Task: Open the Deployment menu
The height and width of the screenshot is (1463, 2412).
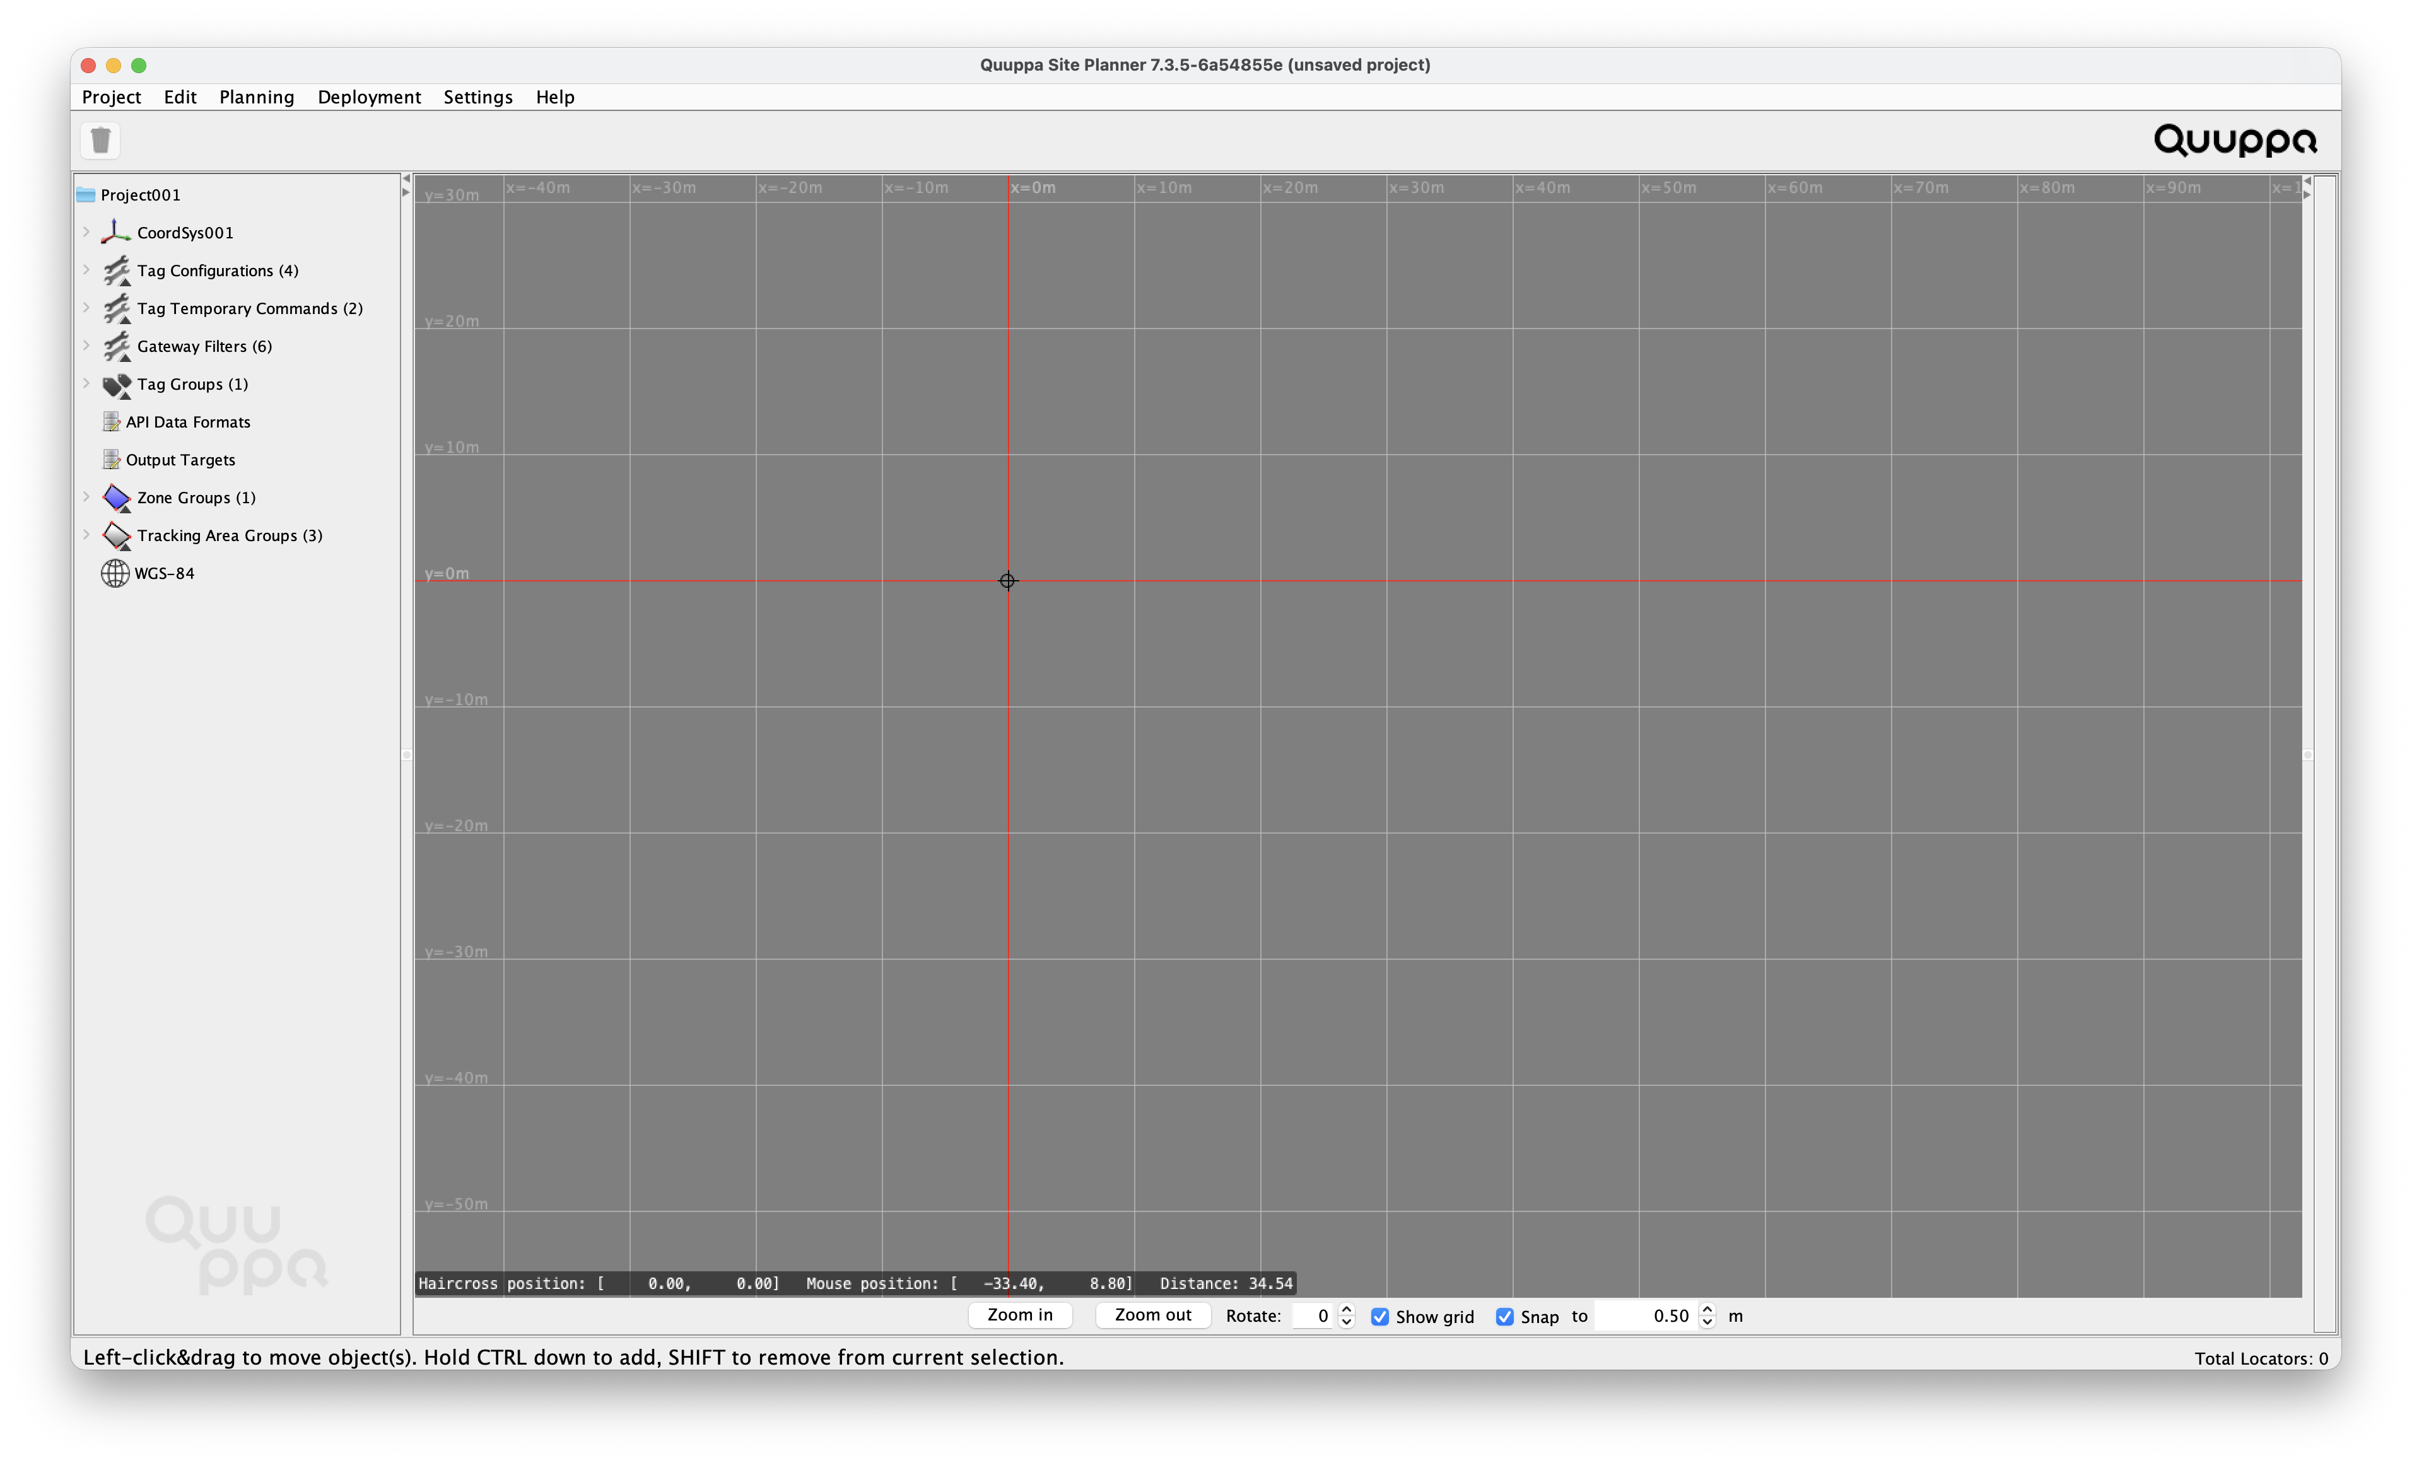Action: point(369,97)
